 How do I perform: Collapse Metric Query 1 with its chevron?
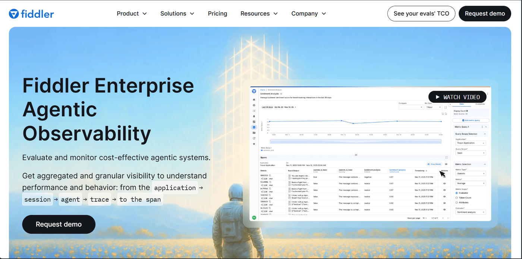tap(486, 127)
